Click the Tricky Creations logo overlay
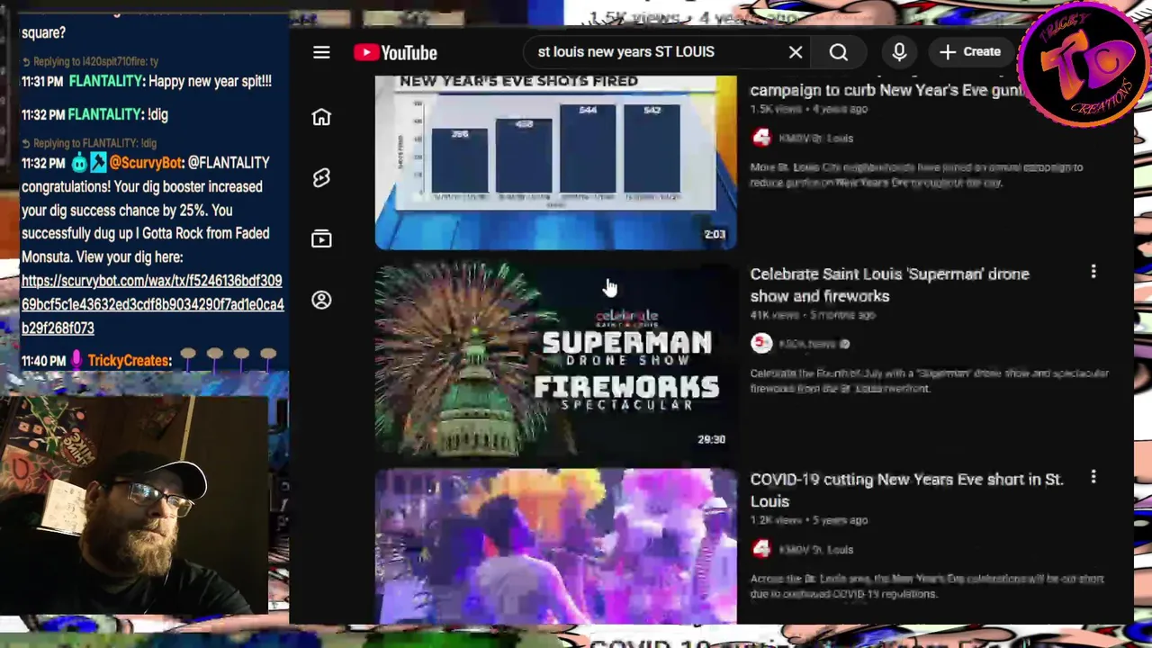1152x648 pixels. coord(1084,65)
